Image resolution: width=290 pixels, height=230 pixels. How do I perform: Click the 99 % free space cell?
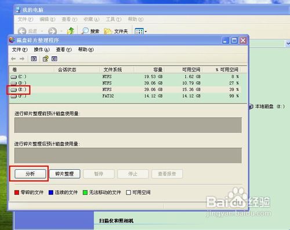(234, 96)
